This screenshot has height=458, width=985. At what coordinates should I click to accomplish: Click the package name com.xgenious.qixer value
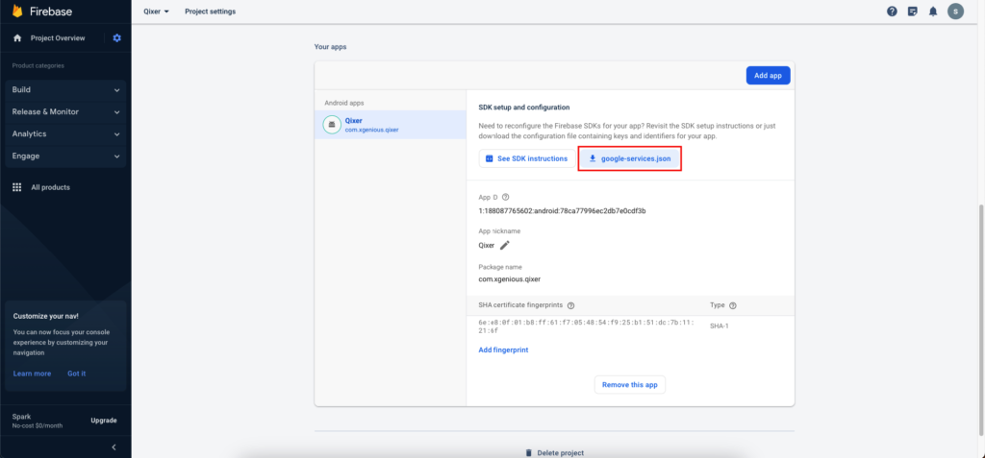(x=510, y=278)
